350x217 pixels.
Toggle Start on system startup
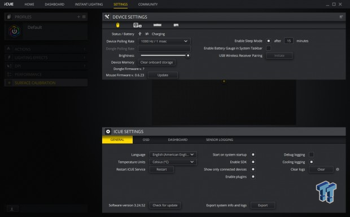[x=253, y=154]
